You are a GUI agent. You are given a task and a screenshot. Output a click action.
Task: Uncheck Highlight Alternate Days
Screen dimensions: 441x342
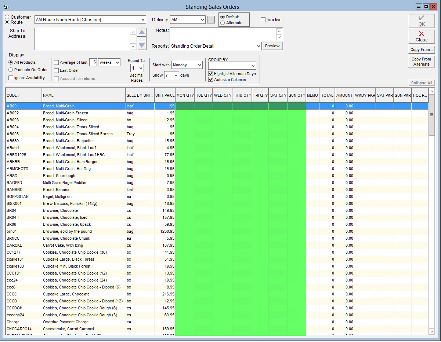211,74
